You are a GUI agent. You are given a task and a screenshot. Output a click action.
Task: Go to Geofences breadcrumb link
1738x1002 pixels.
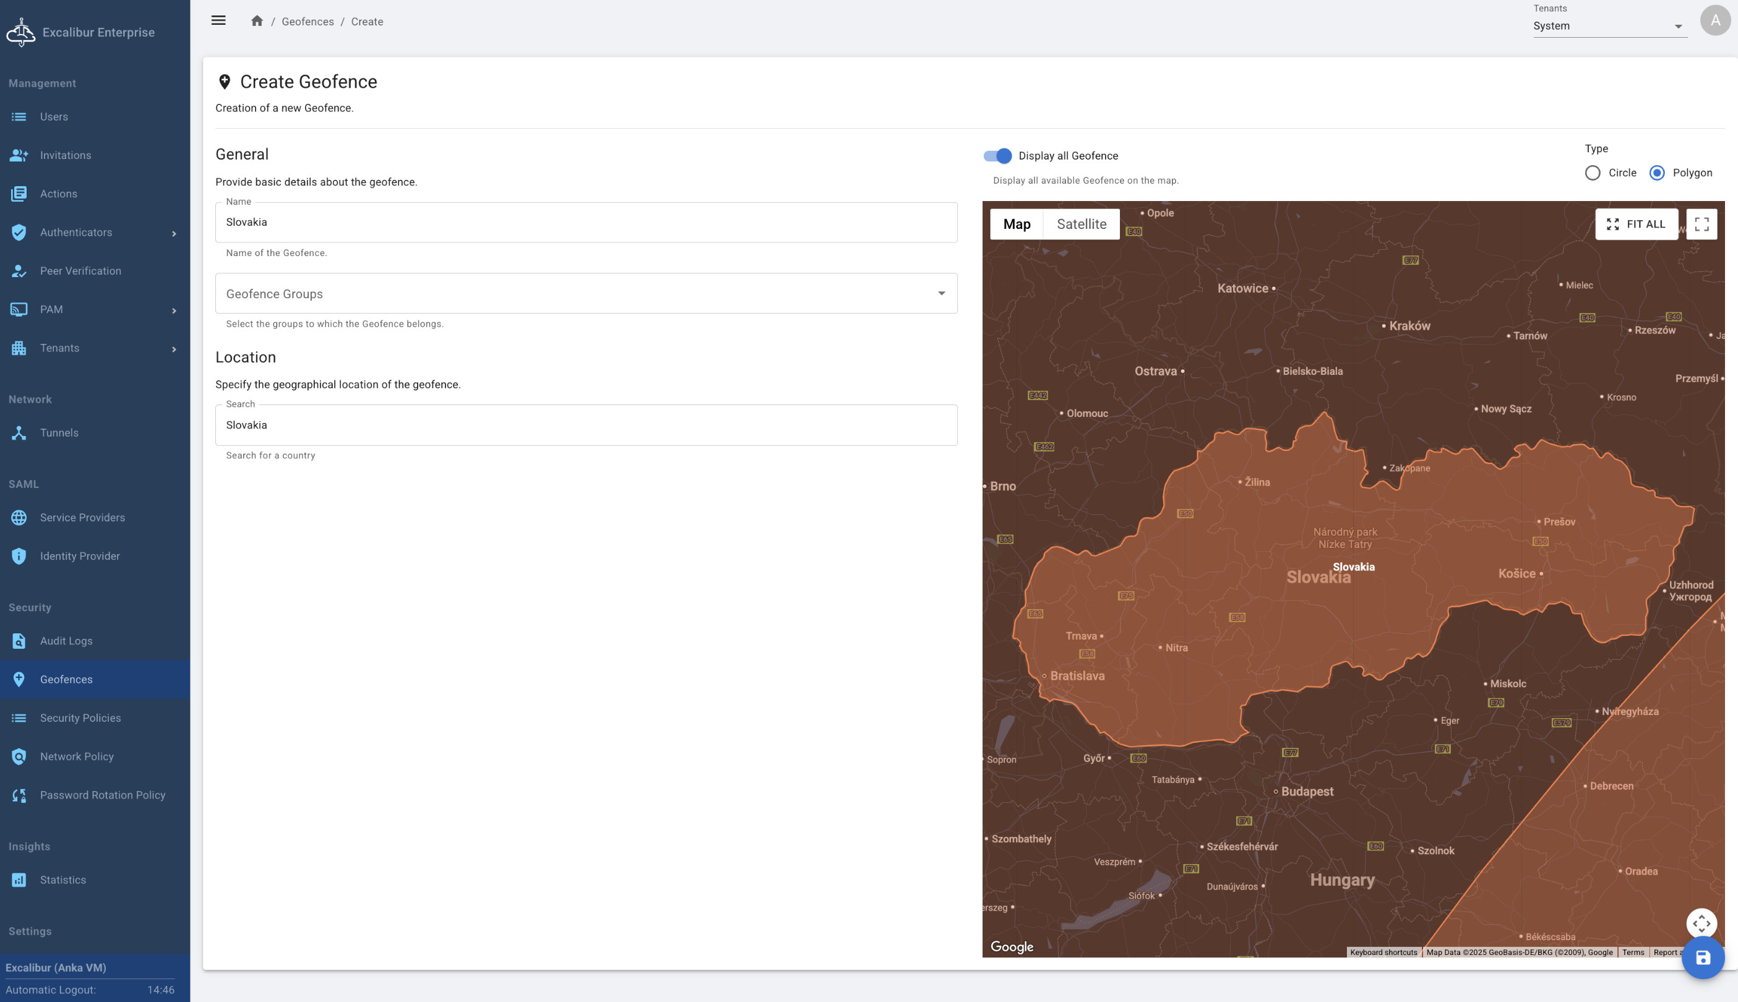[308, 21]
